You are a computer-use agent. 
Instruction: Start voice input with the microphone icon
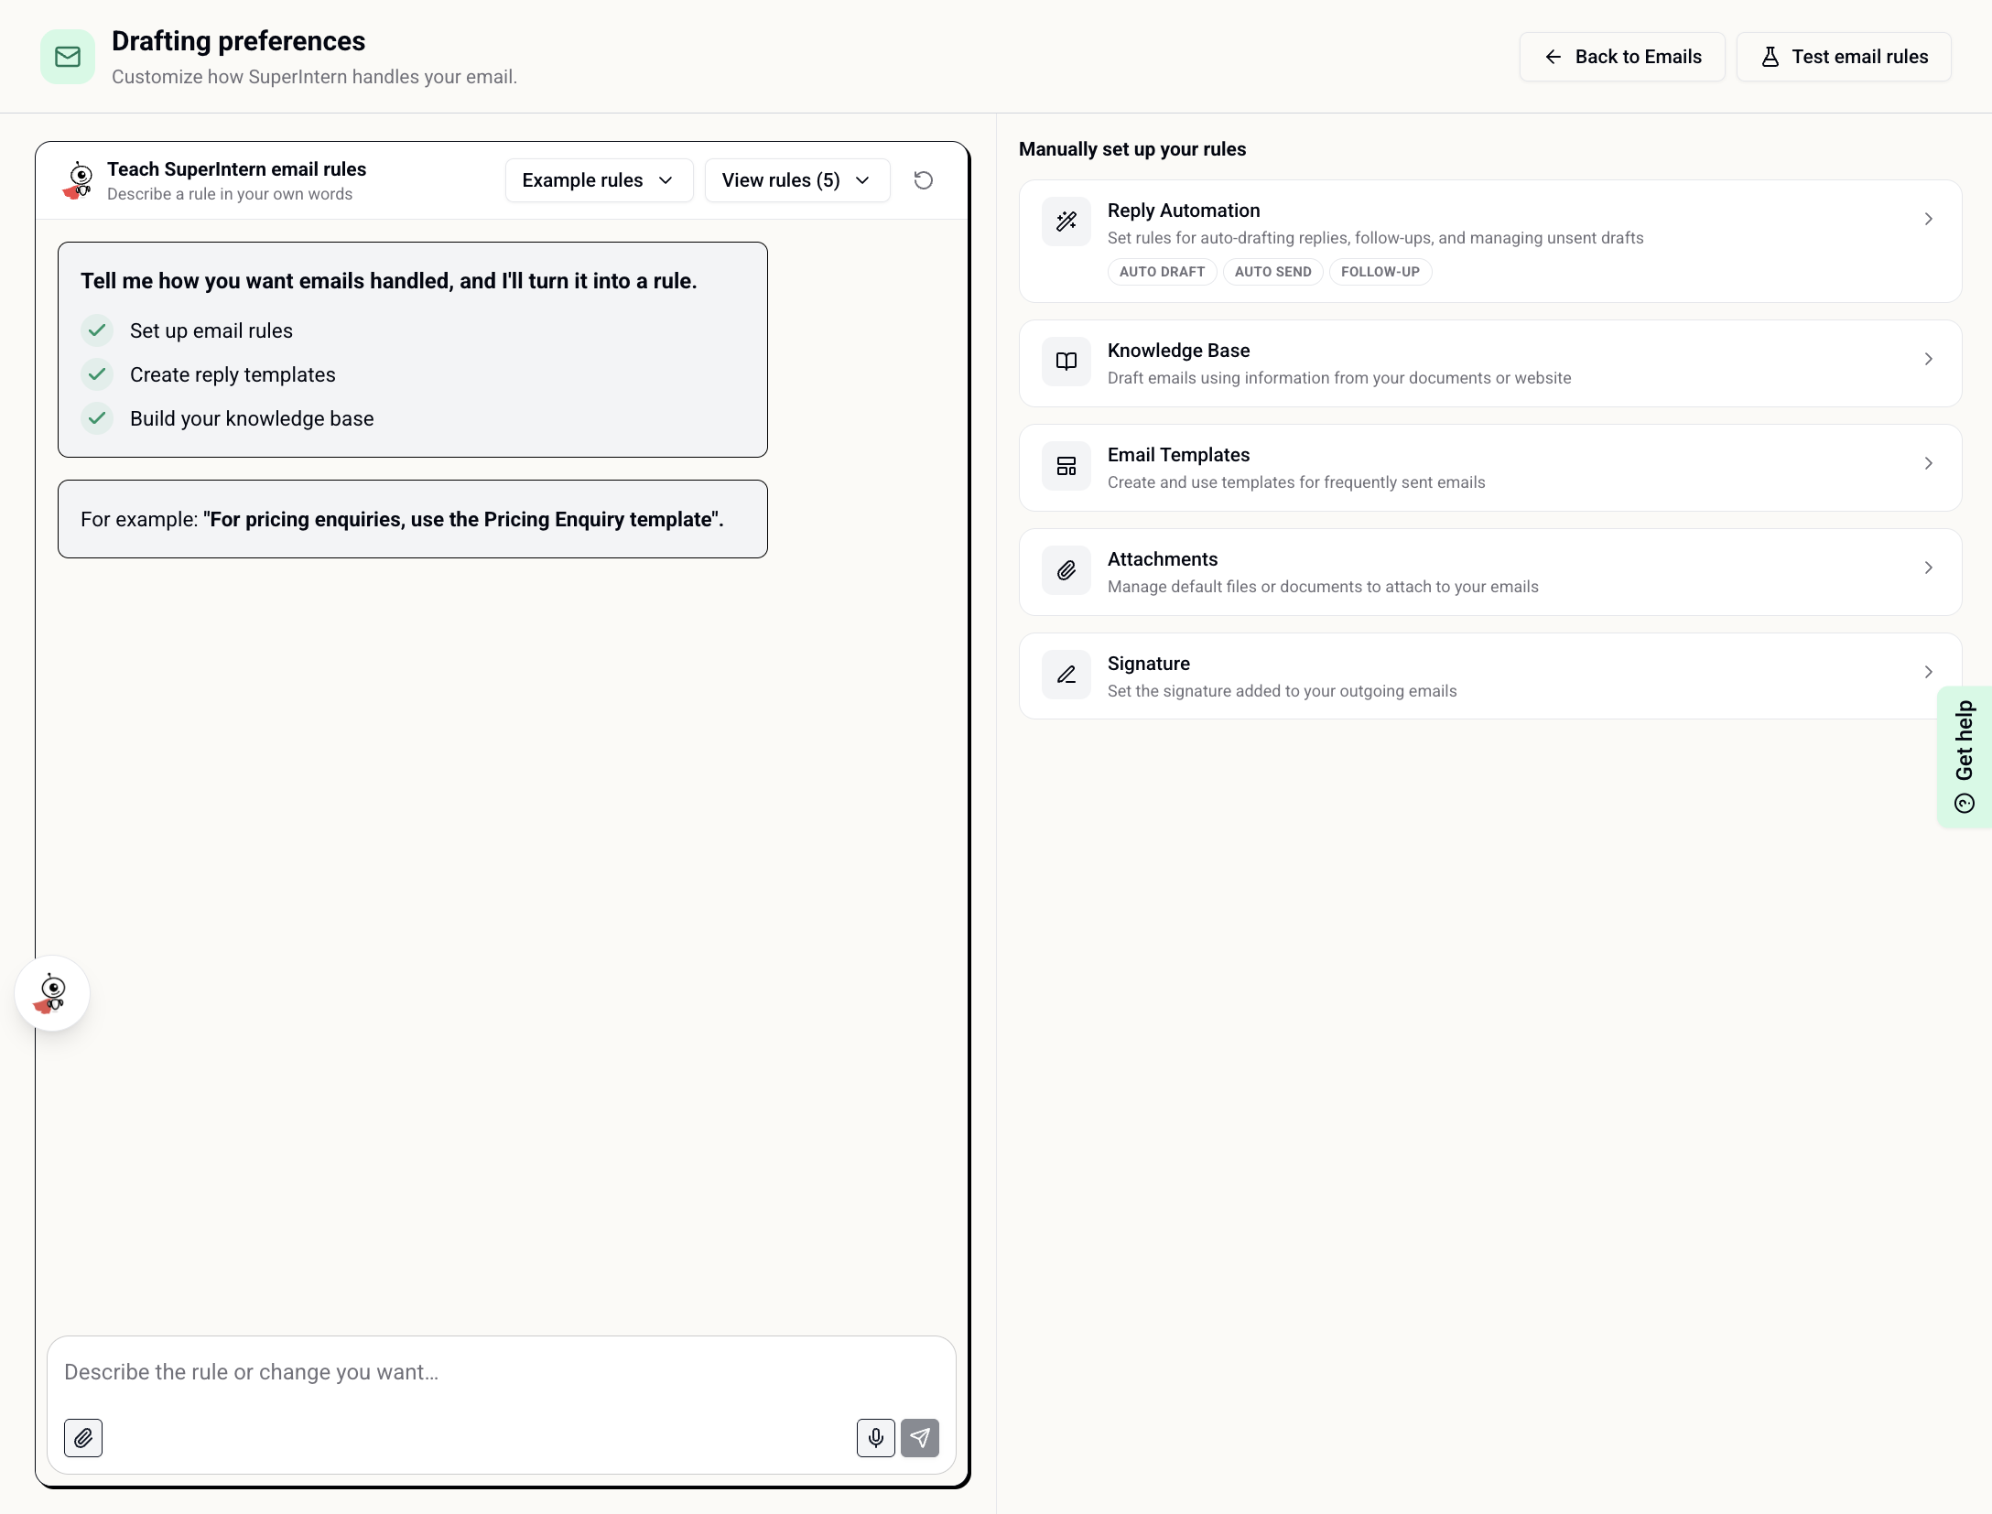876,1438
